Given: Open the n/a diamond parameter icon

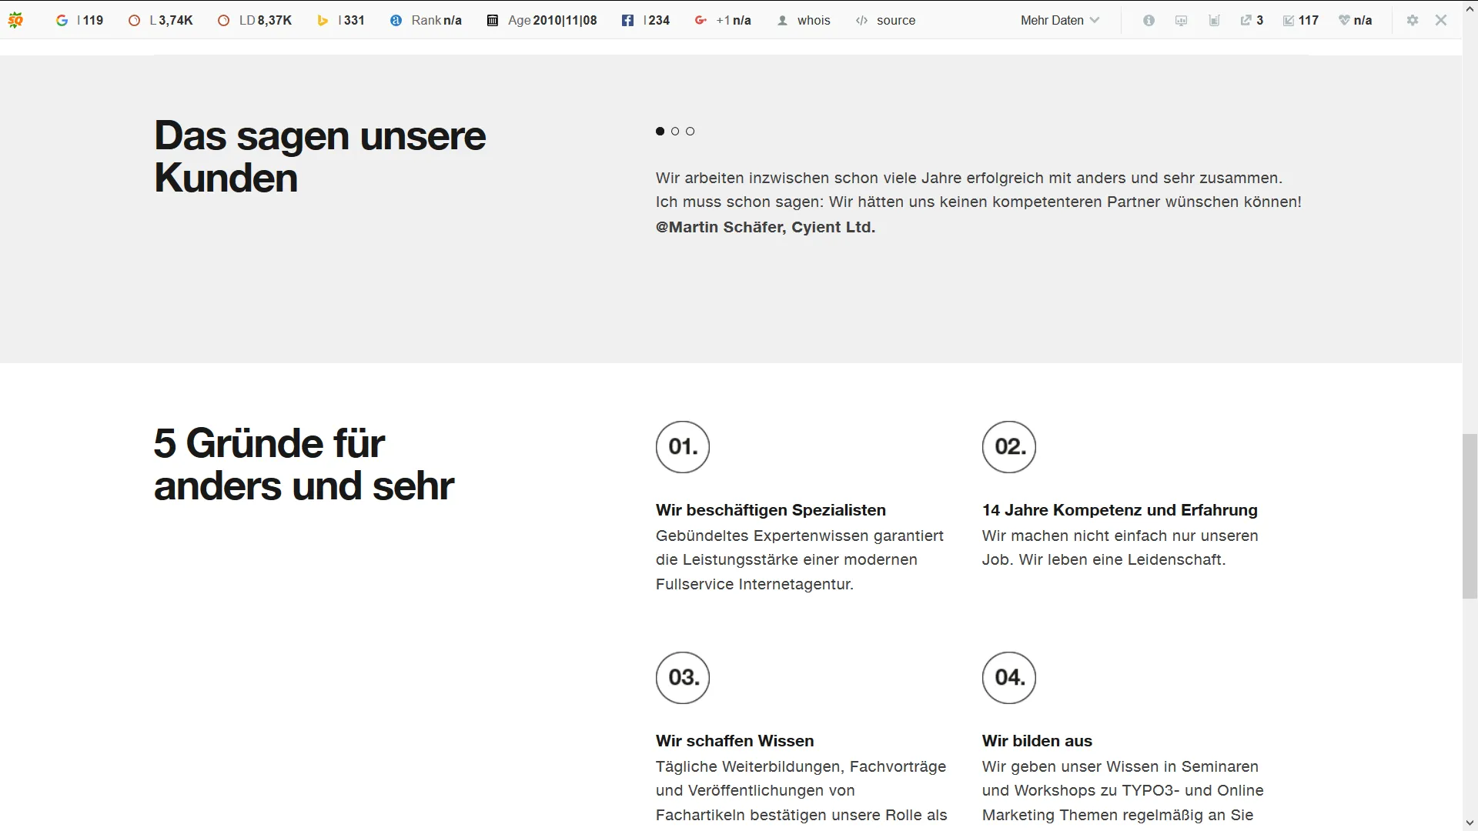Looking at the screenshot, I should 1356,21.
